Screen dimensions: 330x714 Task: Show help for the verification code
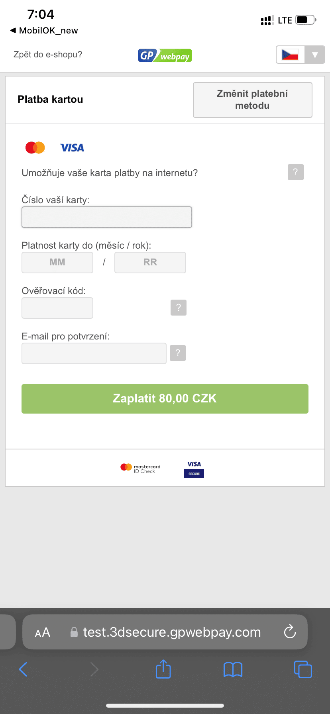click(179, 308)
